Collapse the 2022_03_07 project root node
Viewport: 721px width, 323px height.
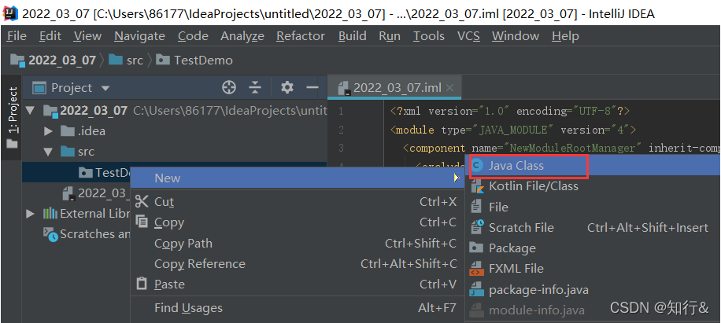31,111
